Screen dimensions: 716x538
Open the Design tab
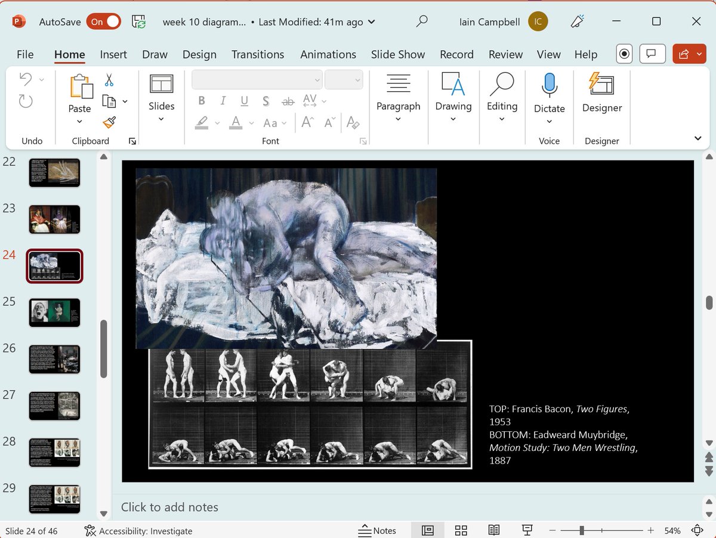coord(199,54)
